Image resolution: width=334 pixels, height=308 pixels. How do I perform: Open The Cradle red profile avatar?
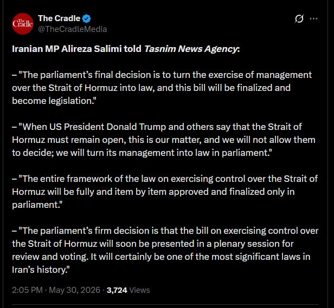tap(23, 24)
